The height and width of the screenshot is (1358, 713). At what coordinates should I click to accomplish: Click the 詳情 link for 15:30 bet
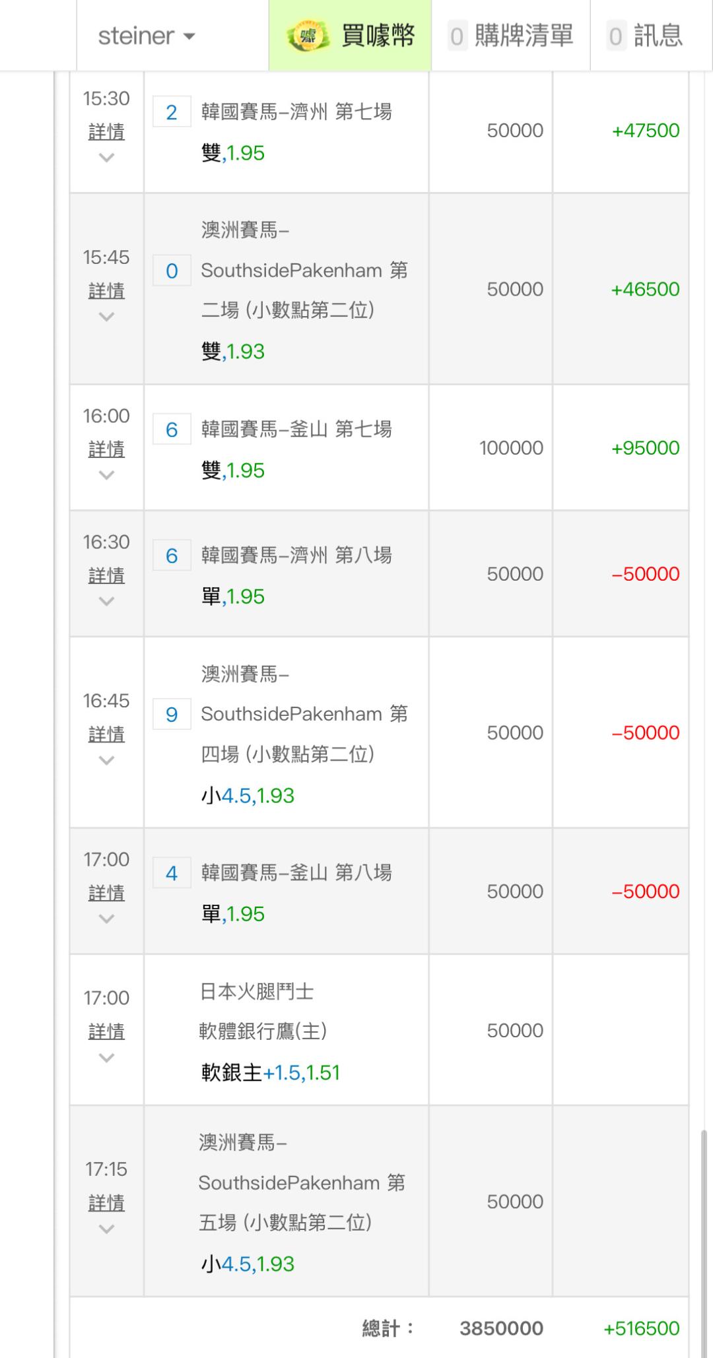(x=106, y=132)
